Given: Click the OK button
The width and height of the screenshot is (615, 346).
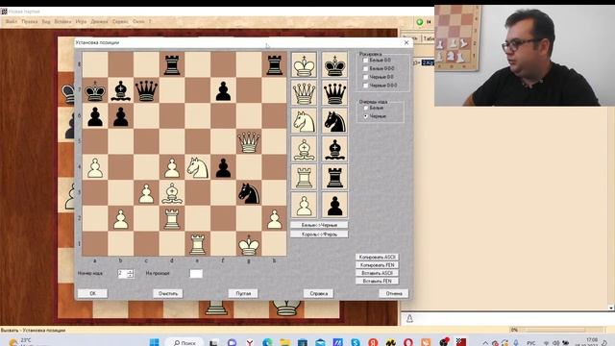Looking at the screenshot, I should [x=92, y=293].
